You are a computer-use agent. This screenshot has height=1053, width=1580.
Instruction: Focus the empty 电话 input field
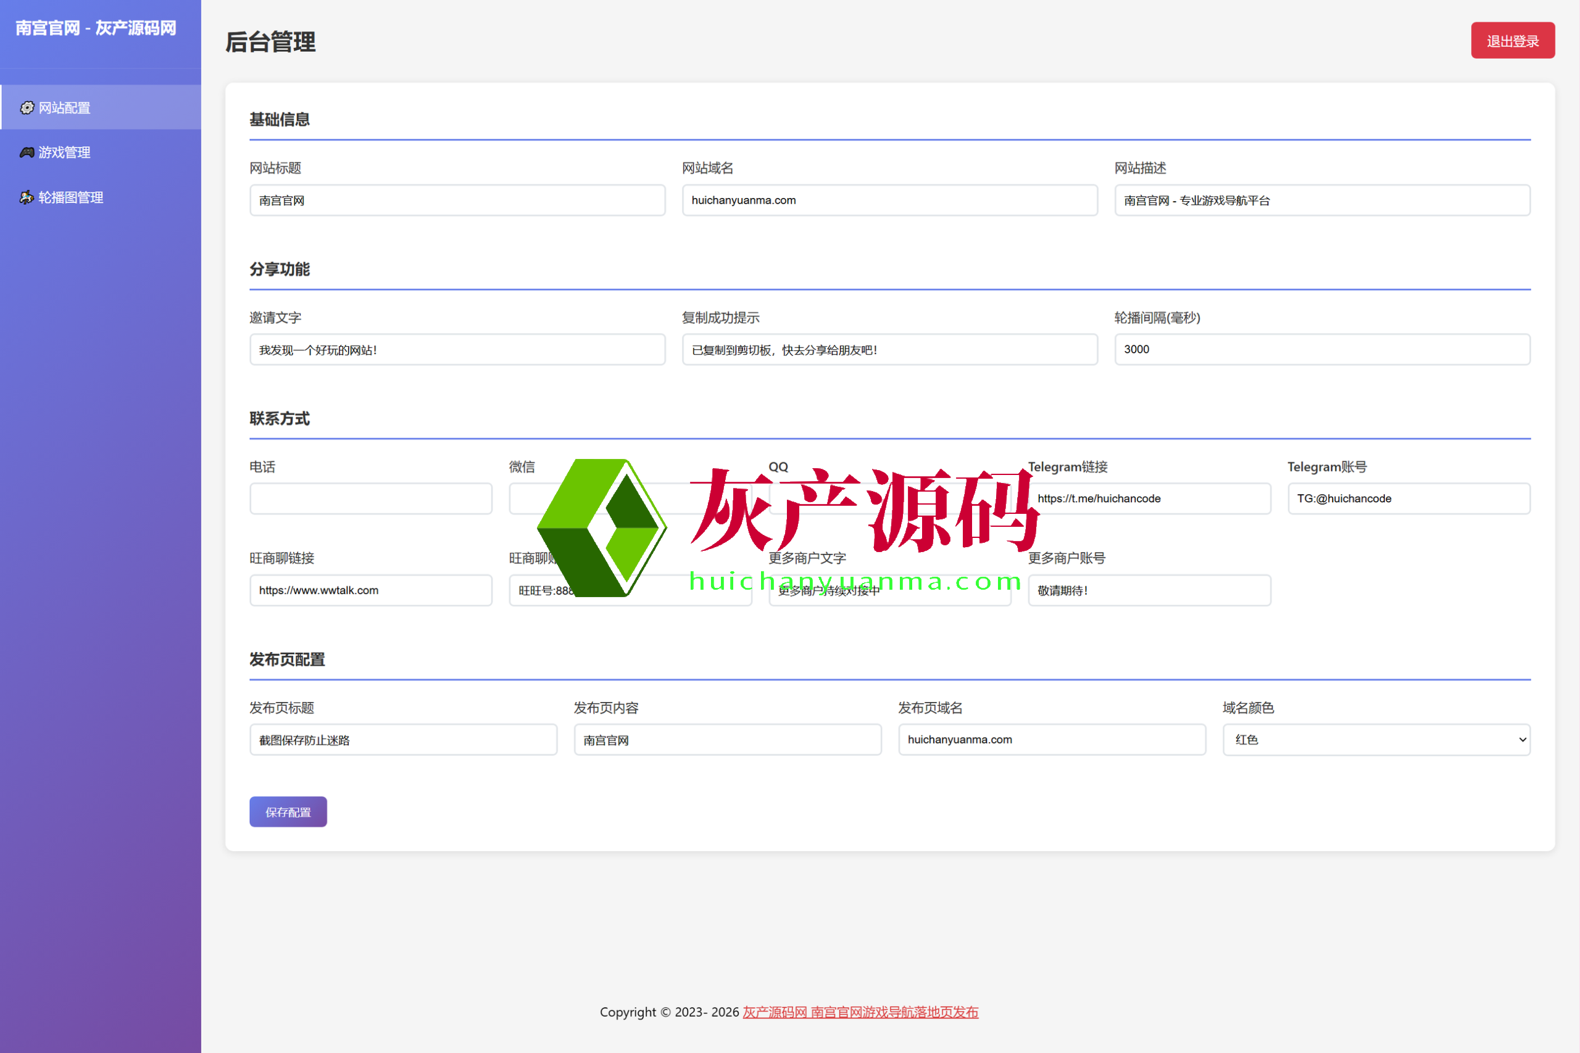point(371,499)
